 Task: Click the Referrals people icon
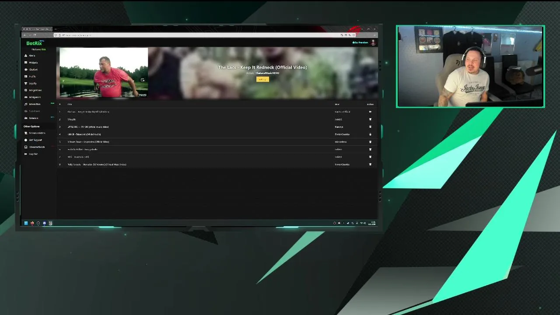(x=26, y=118)
